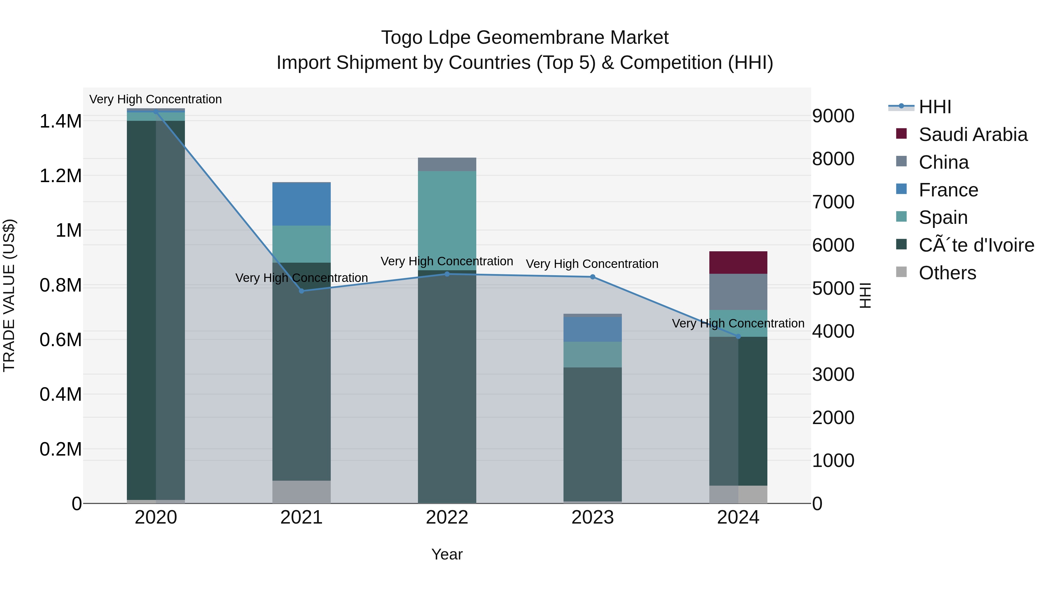Click the TRADE VALUE (US$) axis title

9,295
